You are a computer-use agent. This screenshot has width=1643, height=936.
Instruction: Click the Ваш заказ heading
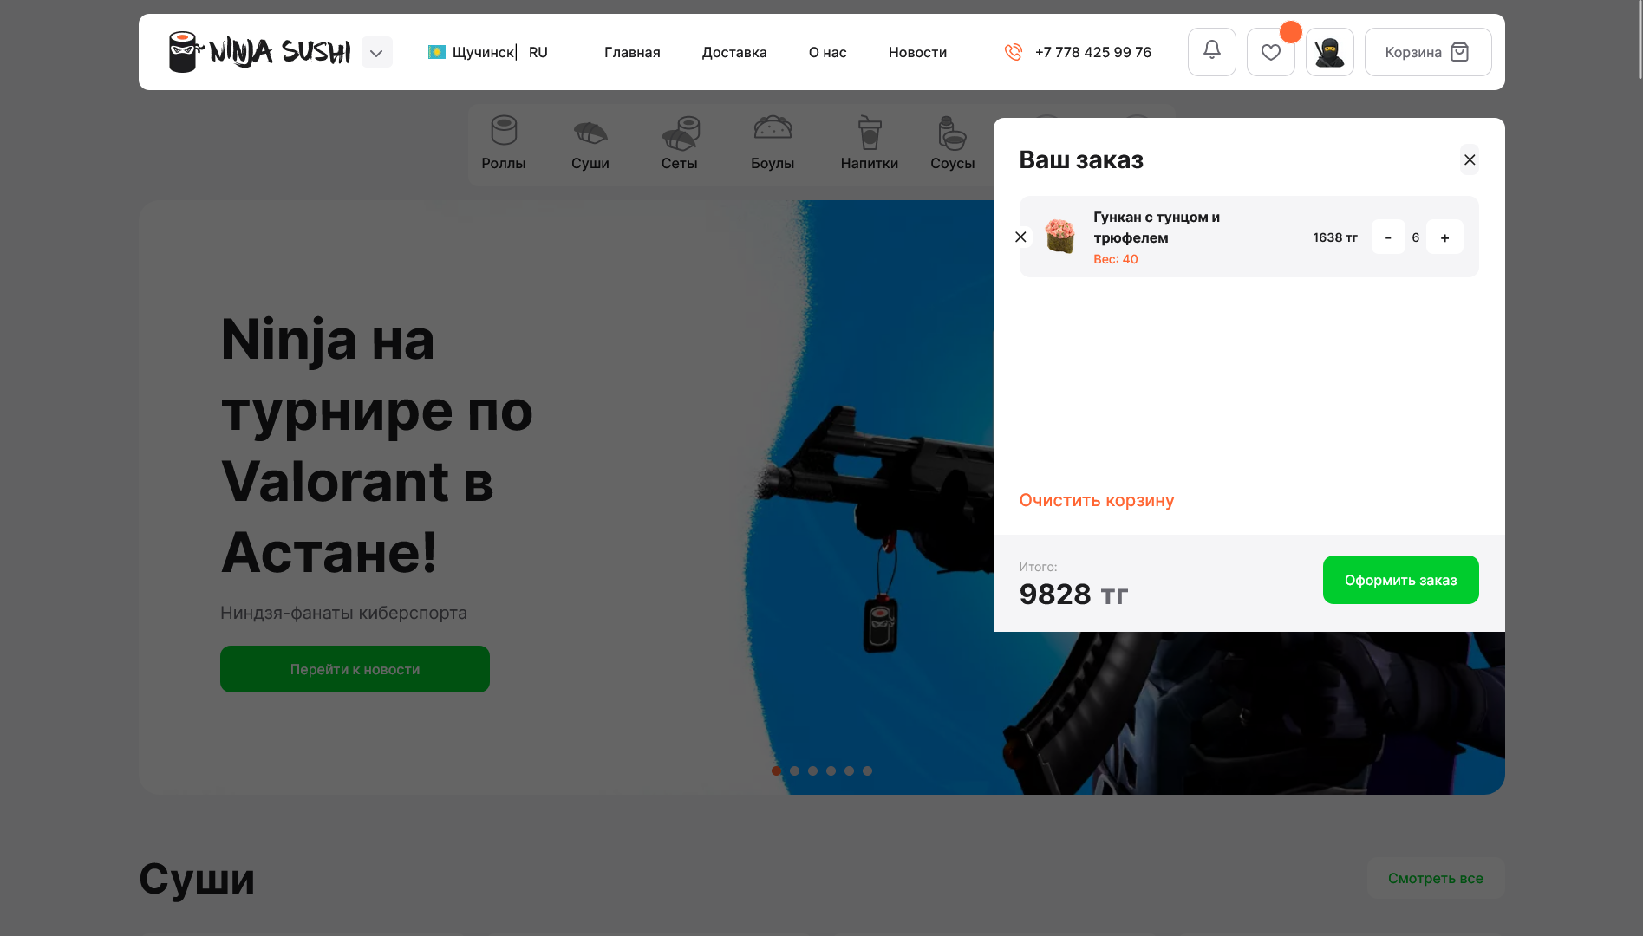click(x=1081, y=159)
